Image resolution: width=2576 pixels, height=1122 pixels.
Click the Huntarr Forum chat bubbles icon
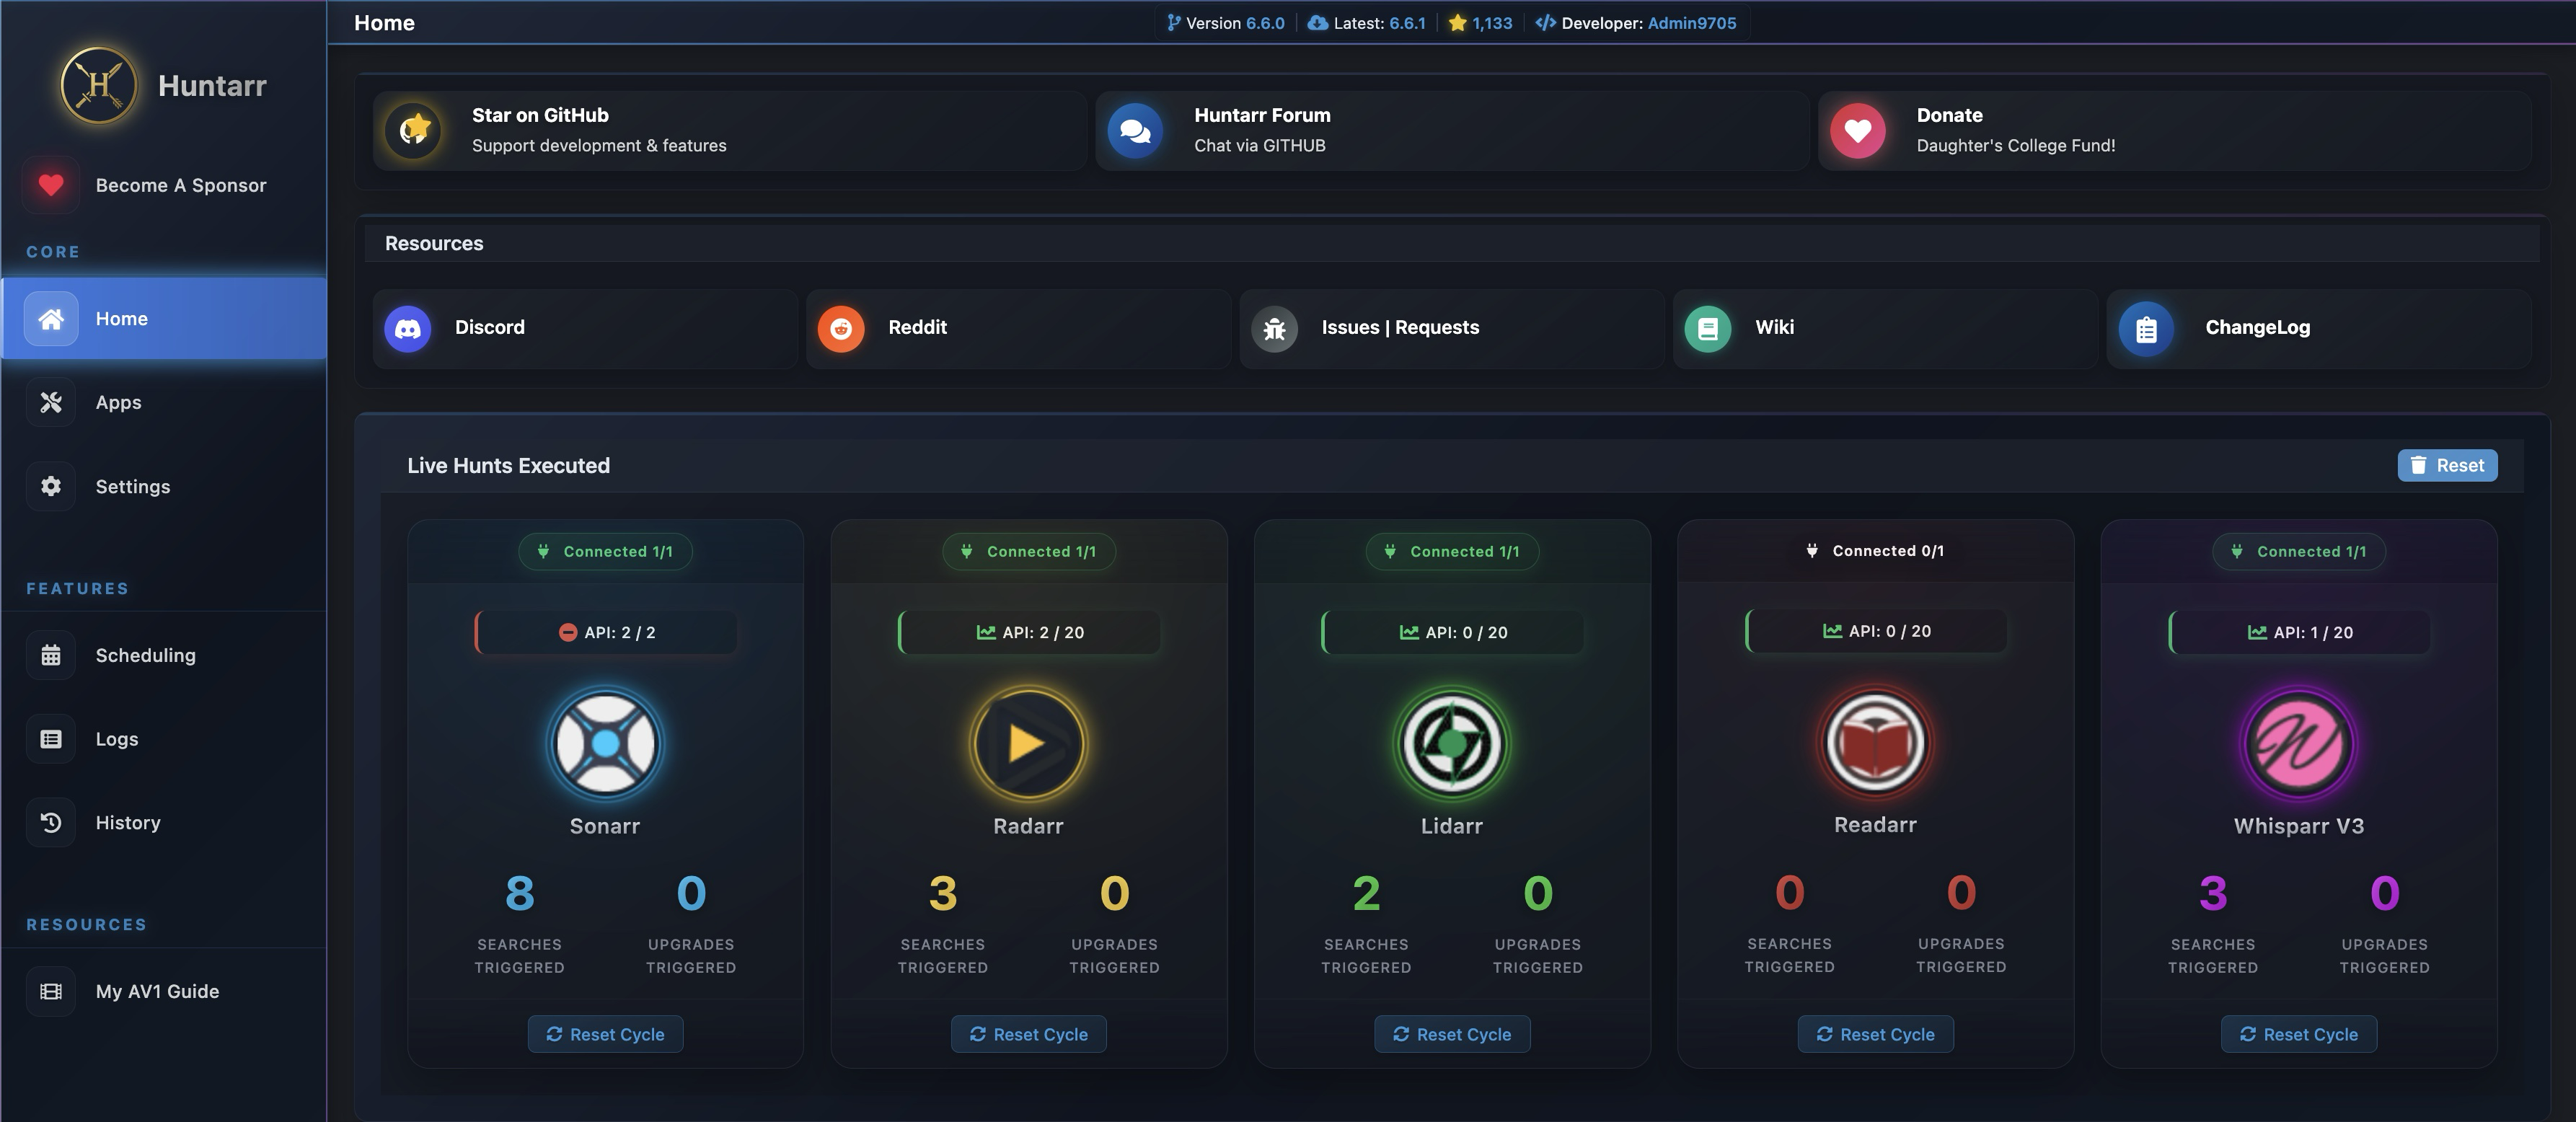(x=1136, y=130)
